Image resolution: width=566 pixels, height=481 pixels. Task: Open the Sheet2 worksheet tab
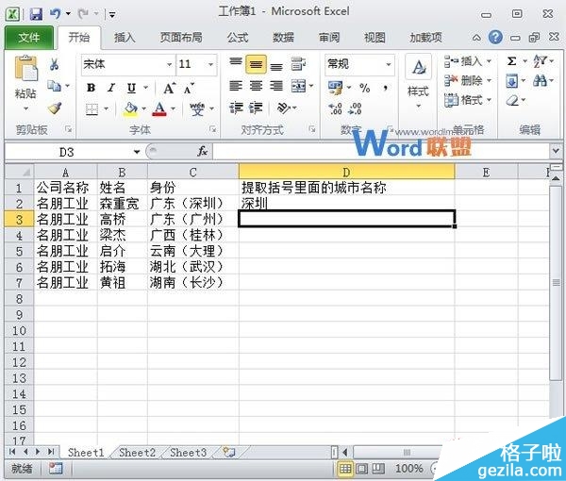coord(137,453)
